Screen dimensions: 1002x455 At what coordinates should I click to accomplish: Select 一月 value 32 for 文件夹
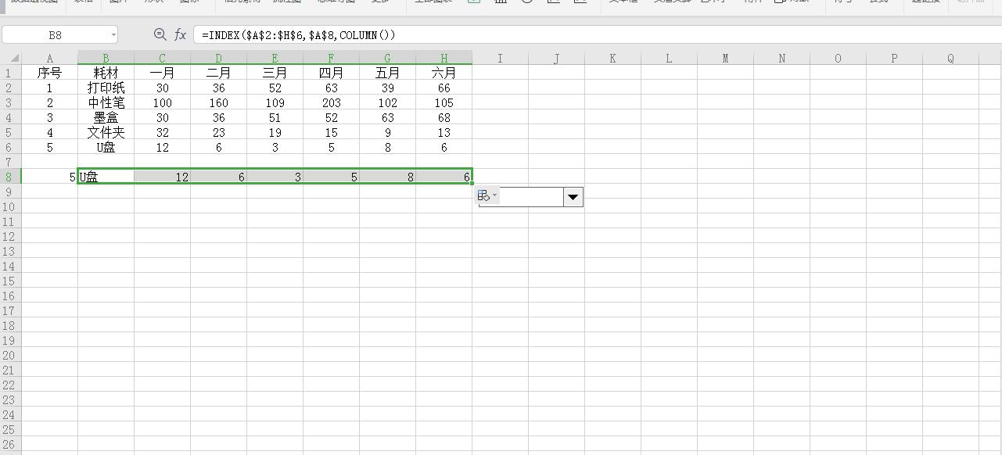click(163, 132)
